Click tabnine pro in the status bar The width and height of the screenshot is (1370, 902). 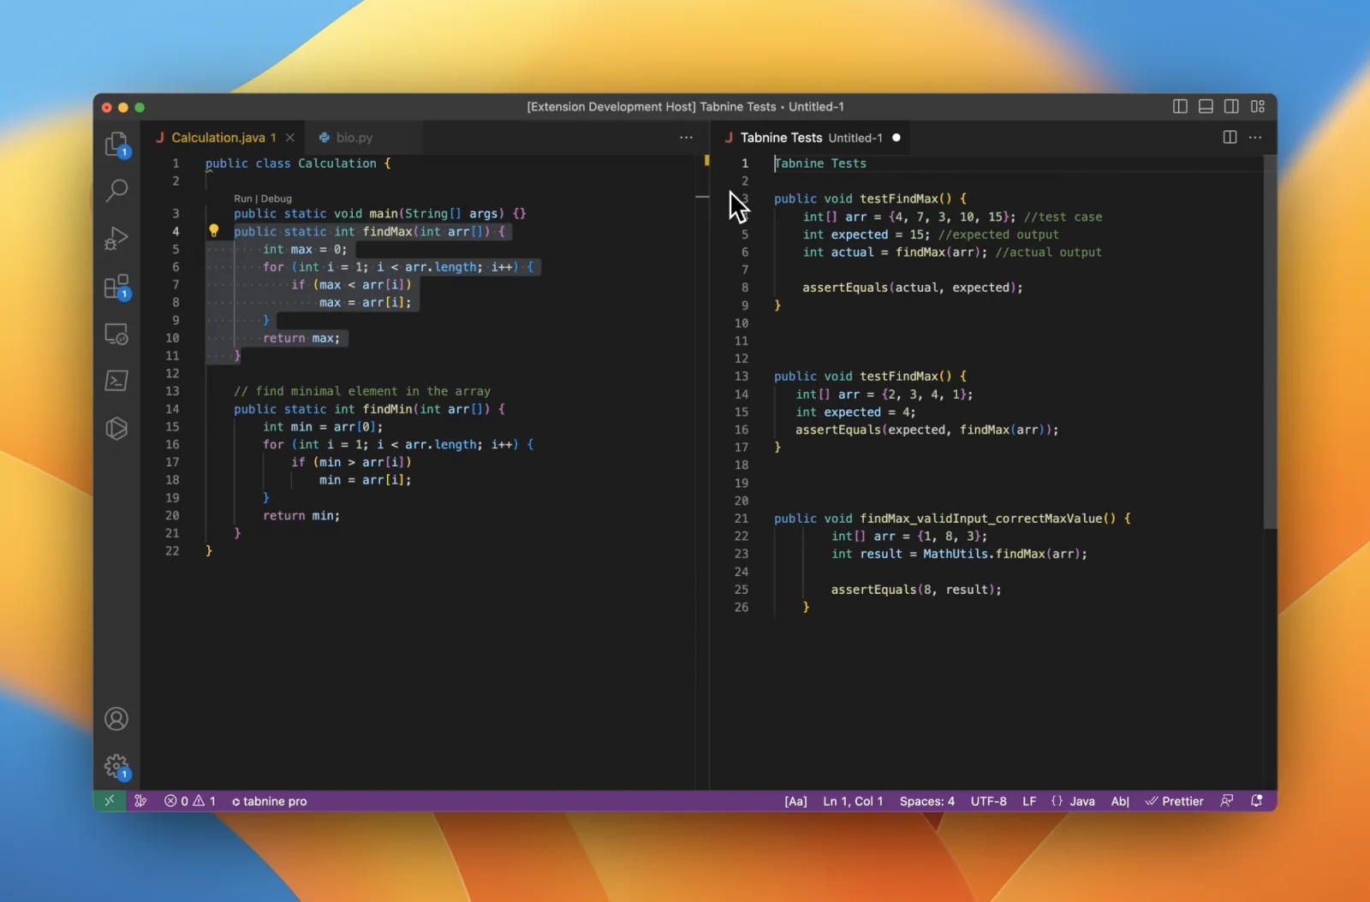point(270,801)
